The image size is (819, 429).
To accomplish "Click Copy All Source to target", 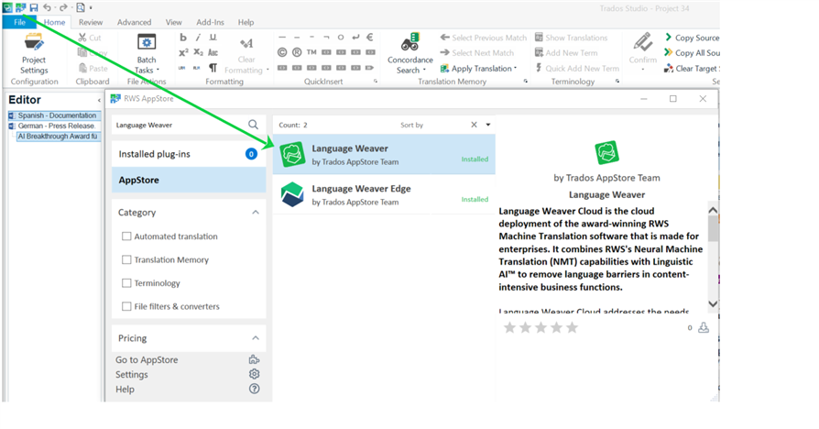I will click(x=692, y=53).
